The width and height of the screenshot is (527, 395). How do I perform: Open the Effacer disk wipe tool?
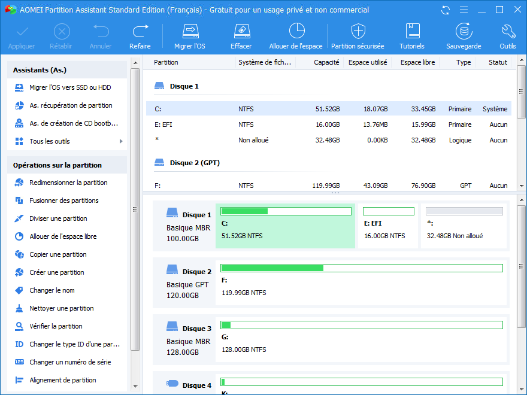(241, 31)
